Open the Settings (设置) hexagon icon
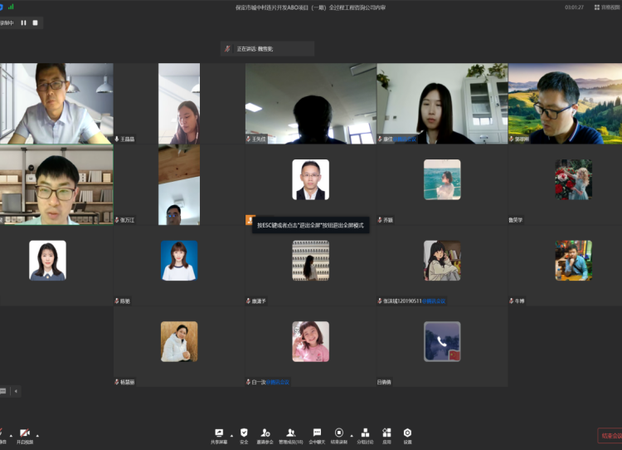The image size is (622, 450). click(x=407, y=433)
